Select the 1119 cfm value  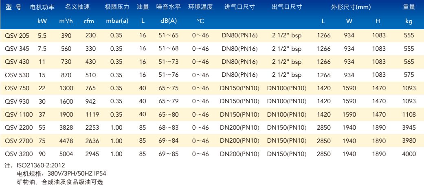click(92, 114)
